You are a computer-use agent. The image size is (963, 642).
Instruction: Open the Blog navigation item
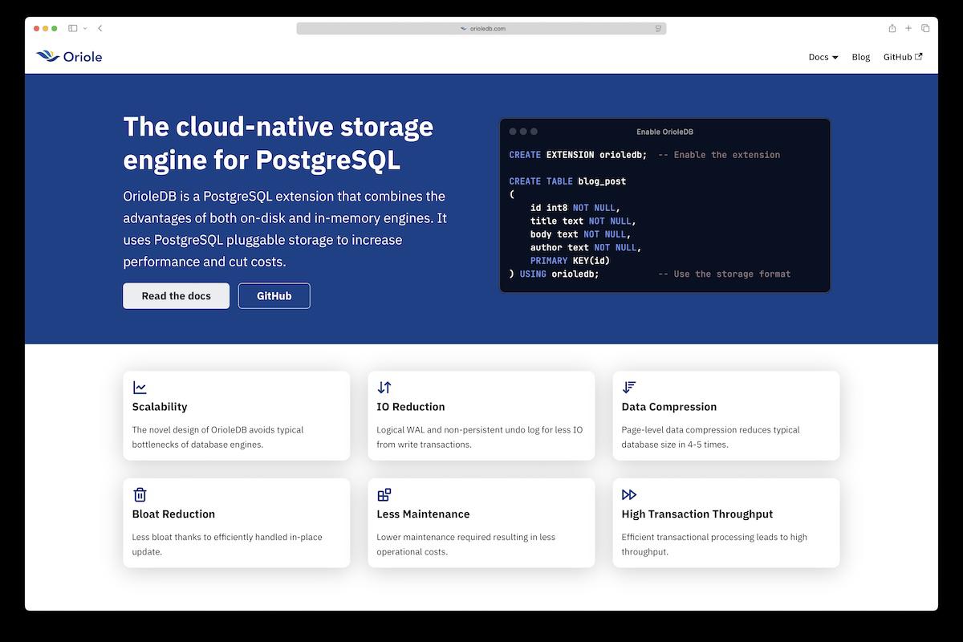point(861,57)
